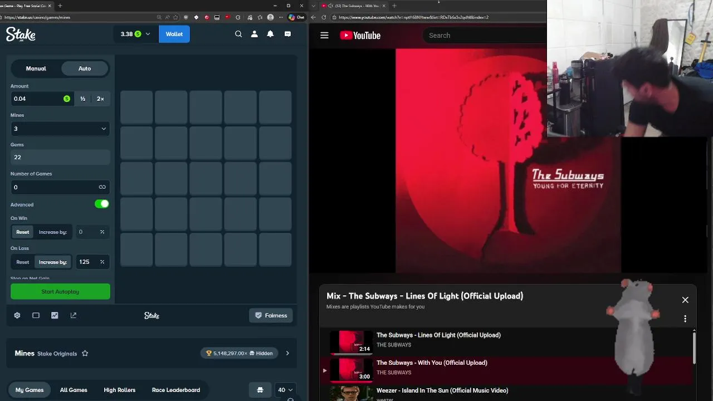Pop out the game window icon
713x401 pixels.
tap(74, 315)
